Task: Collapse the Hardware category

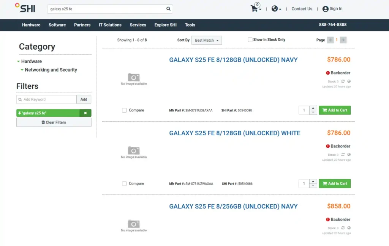Action: [18, 61]
